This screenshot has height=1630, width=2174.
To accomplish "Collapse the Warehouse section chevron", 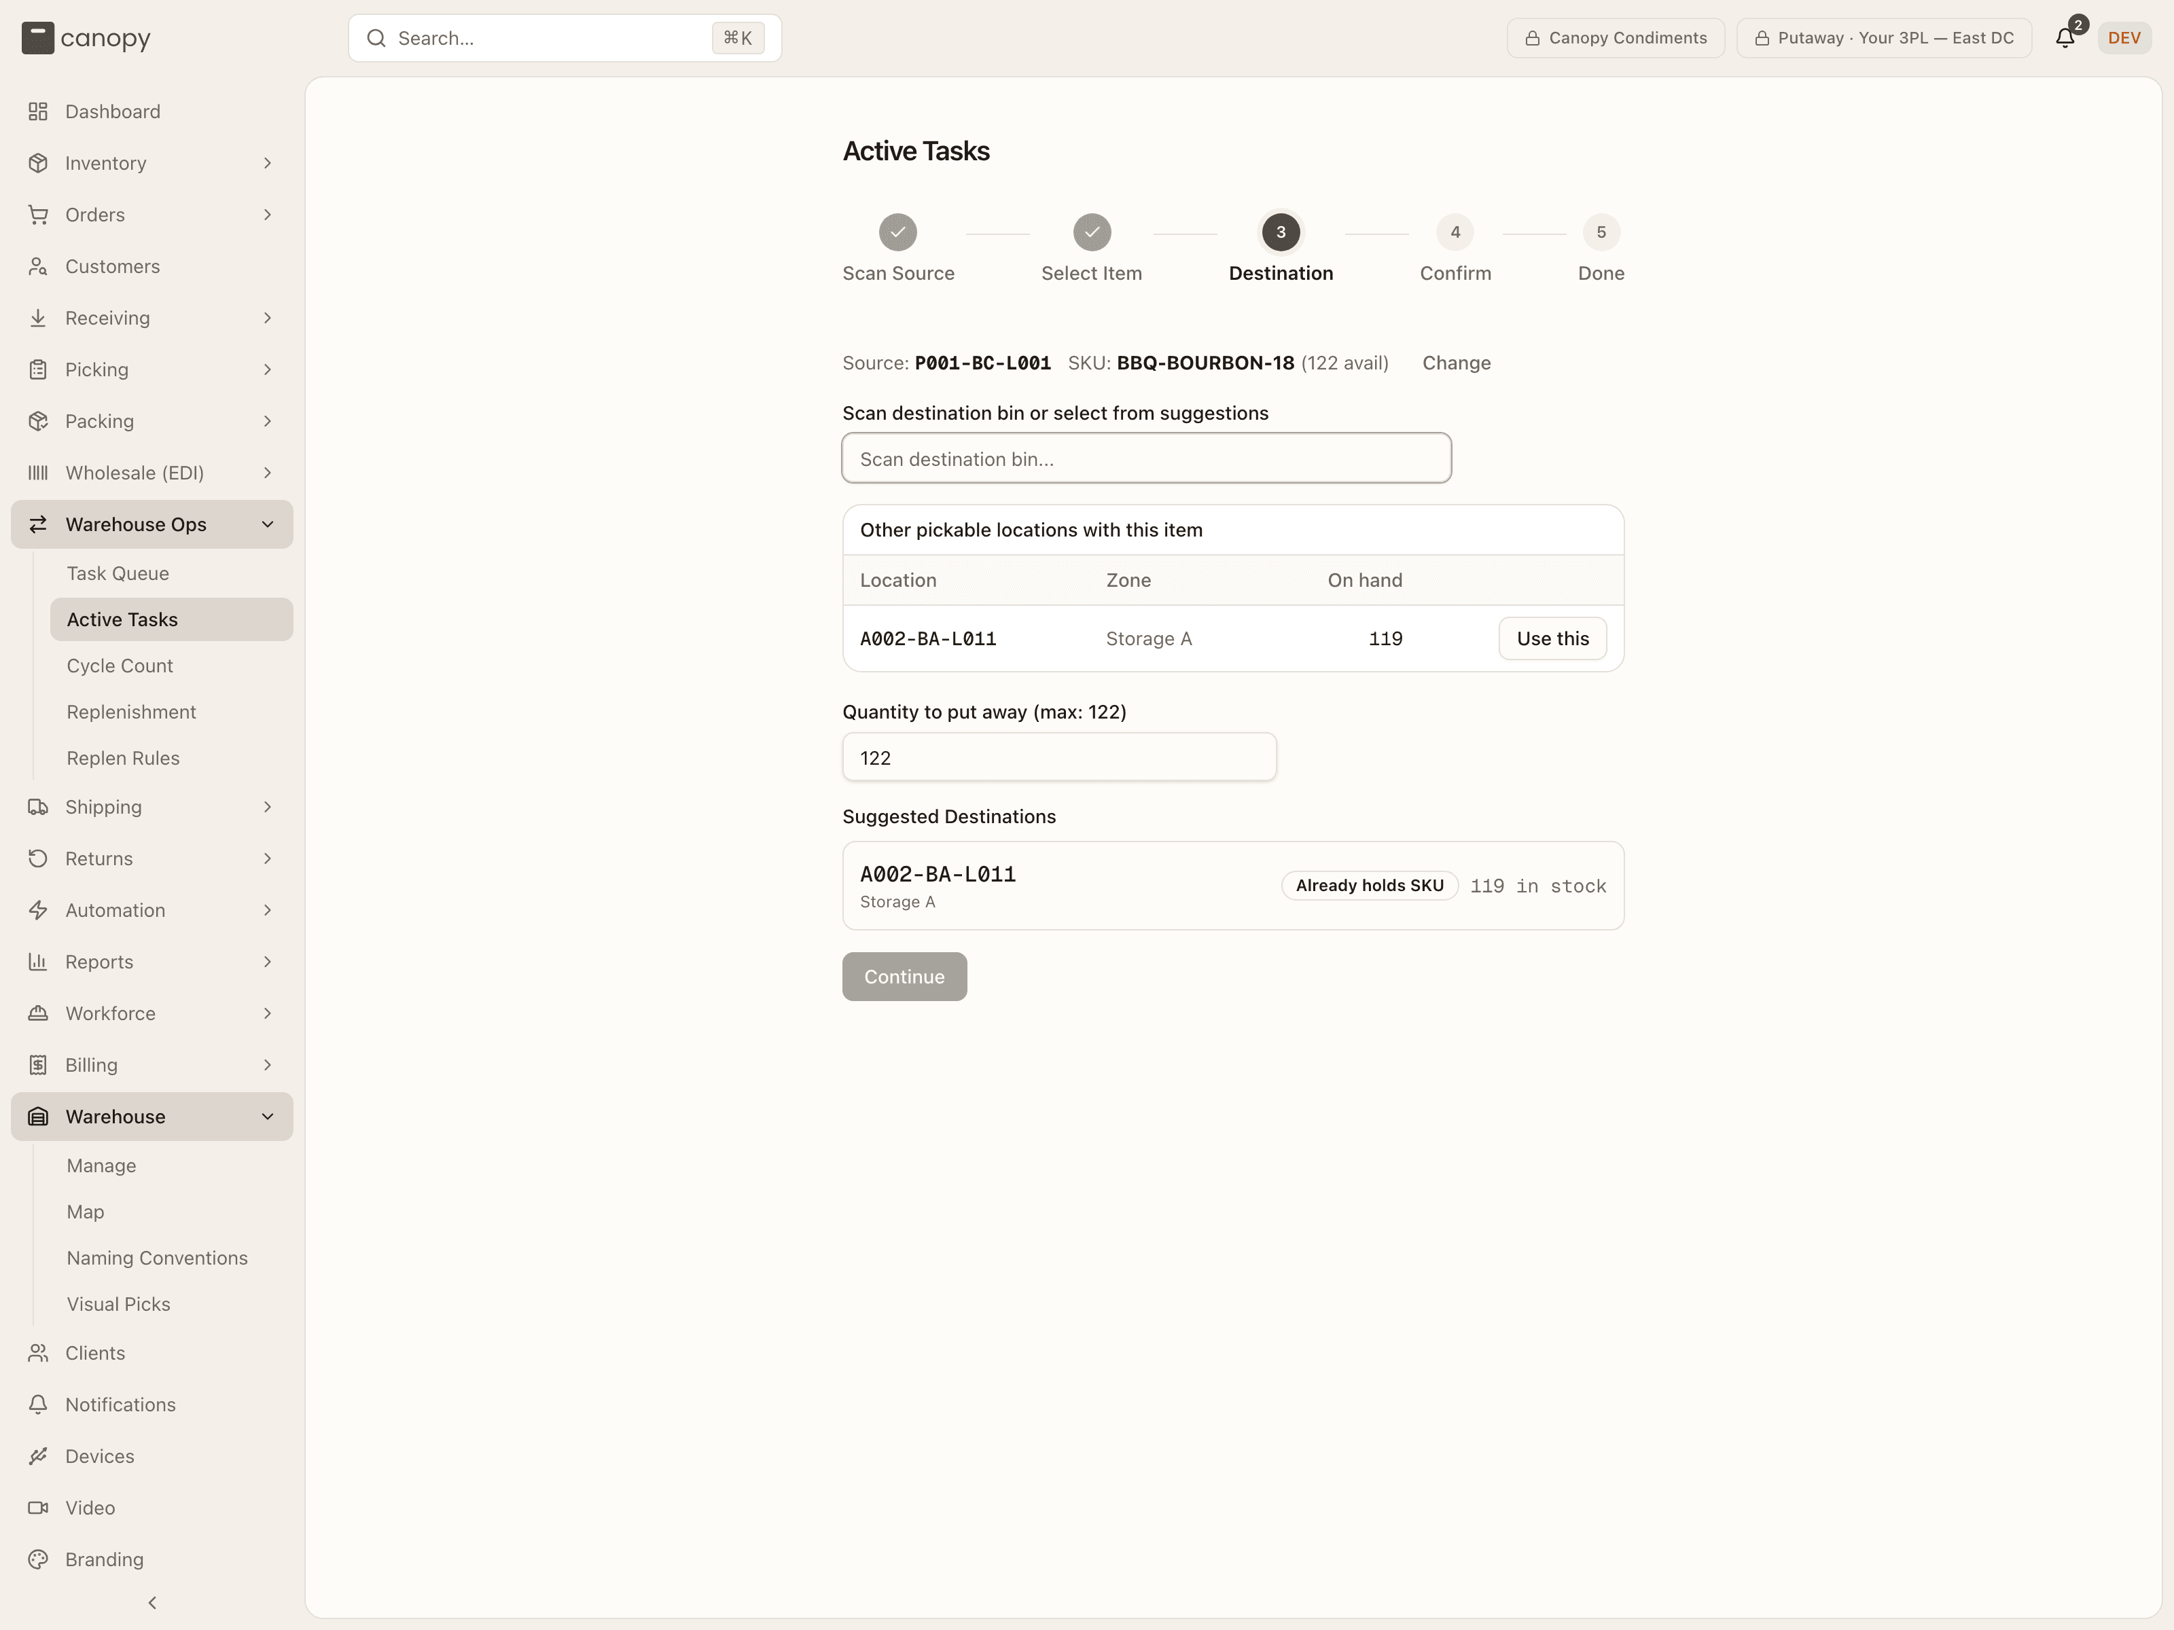I will [x=267, y=1117].
